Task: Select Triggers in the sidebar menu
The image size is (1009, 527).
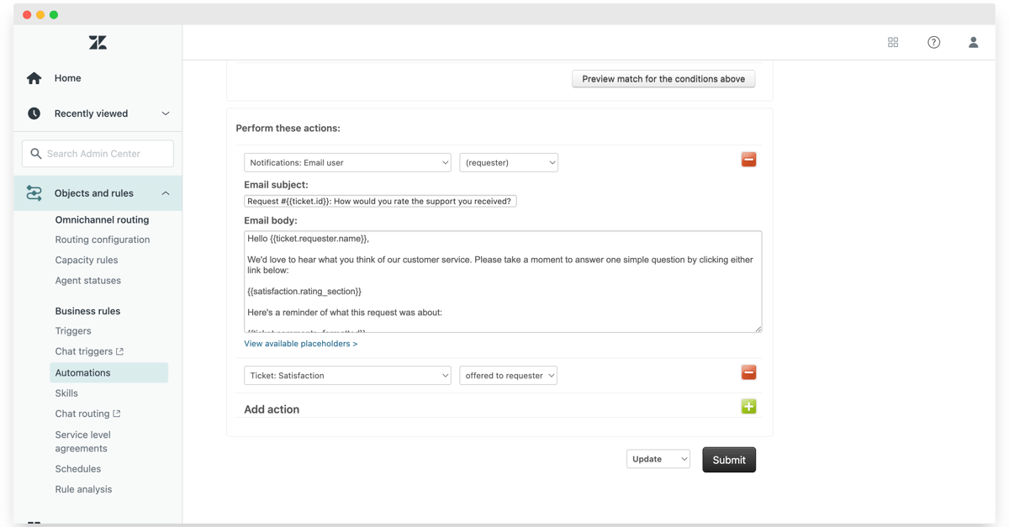Action: pyautogui.click(x=73, y=331)
